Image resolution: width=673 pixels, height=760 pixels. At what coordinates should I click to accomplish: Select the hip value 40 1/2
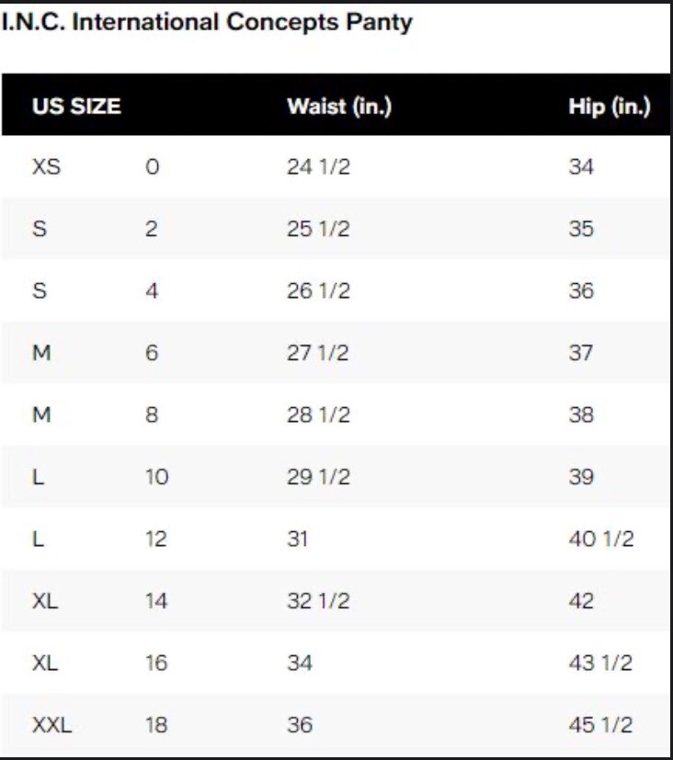pyautogui.click(x=601, y=539)
